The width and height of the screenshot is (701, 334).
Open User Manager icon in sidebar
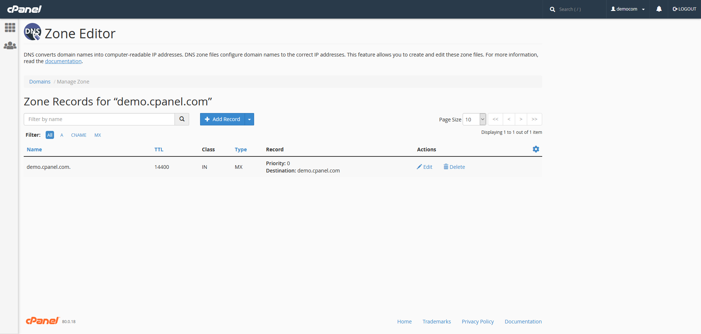point(10,46)
